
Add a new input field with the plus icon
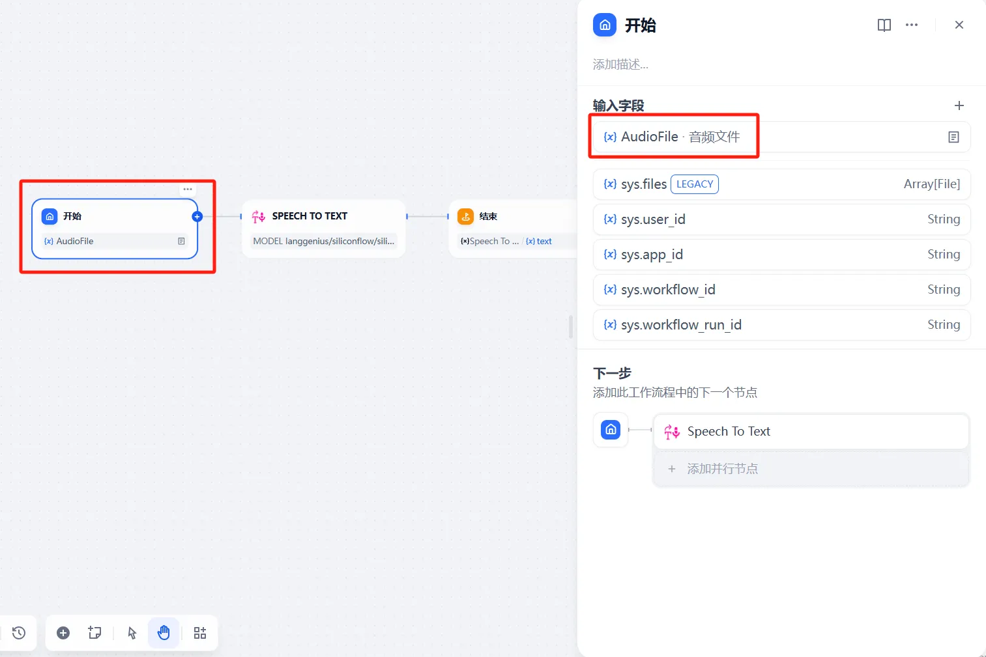(x=959, y=105)
